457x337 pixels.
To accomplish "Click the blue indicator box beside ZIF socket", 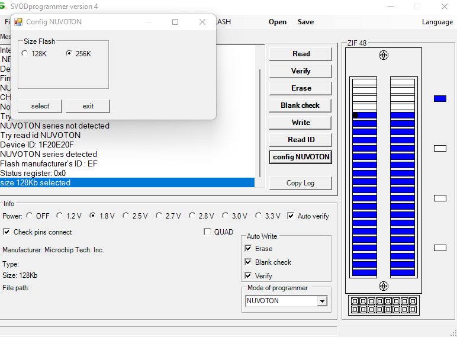I will [x=440, y=98].
